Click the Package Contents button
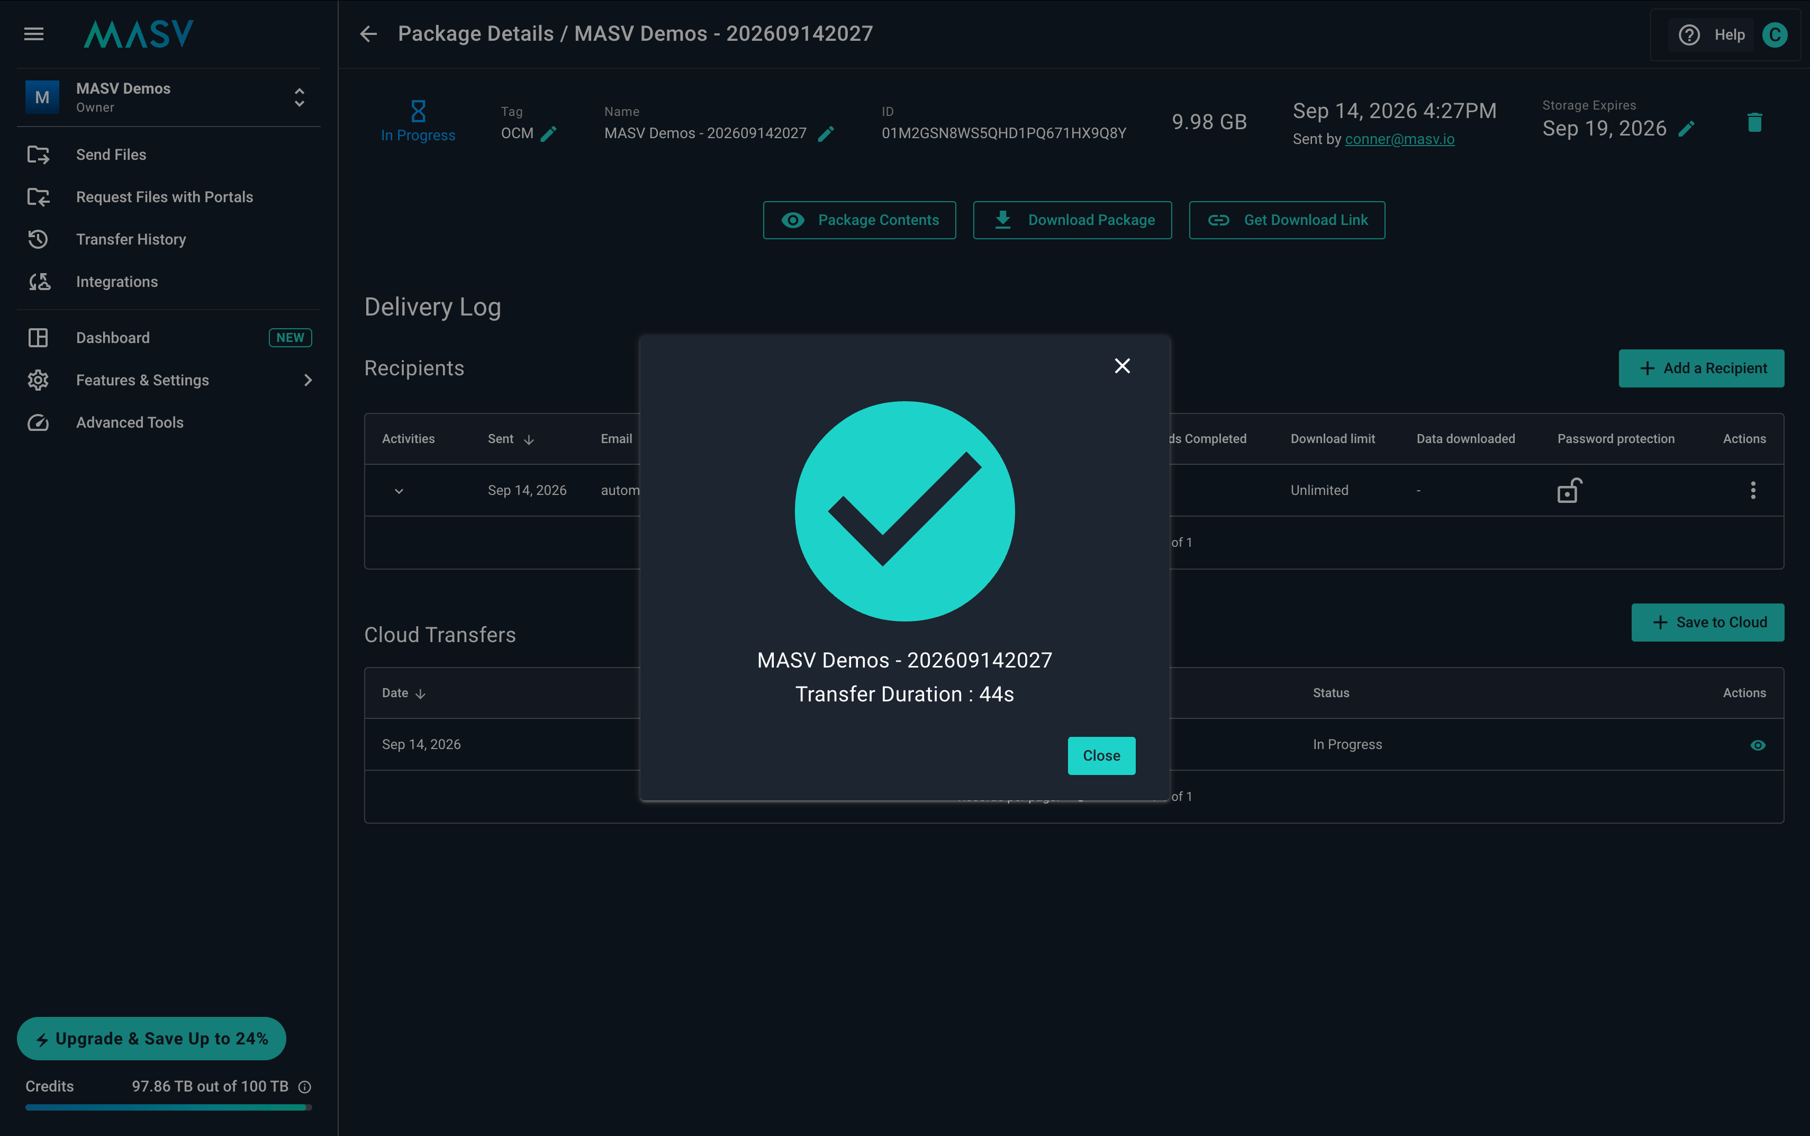 [859, 220]
